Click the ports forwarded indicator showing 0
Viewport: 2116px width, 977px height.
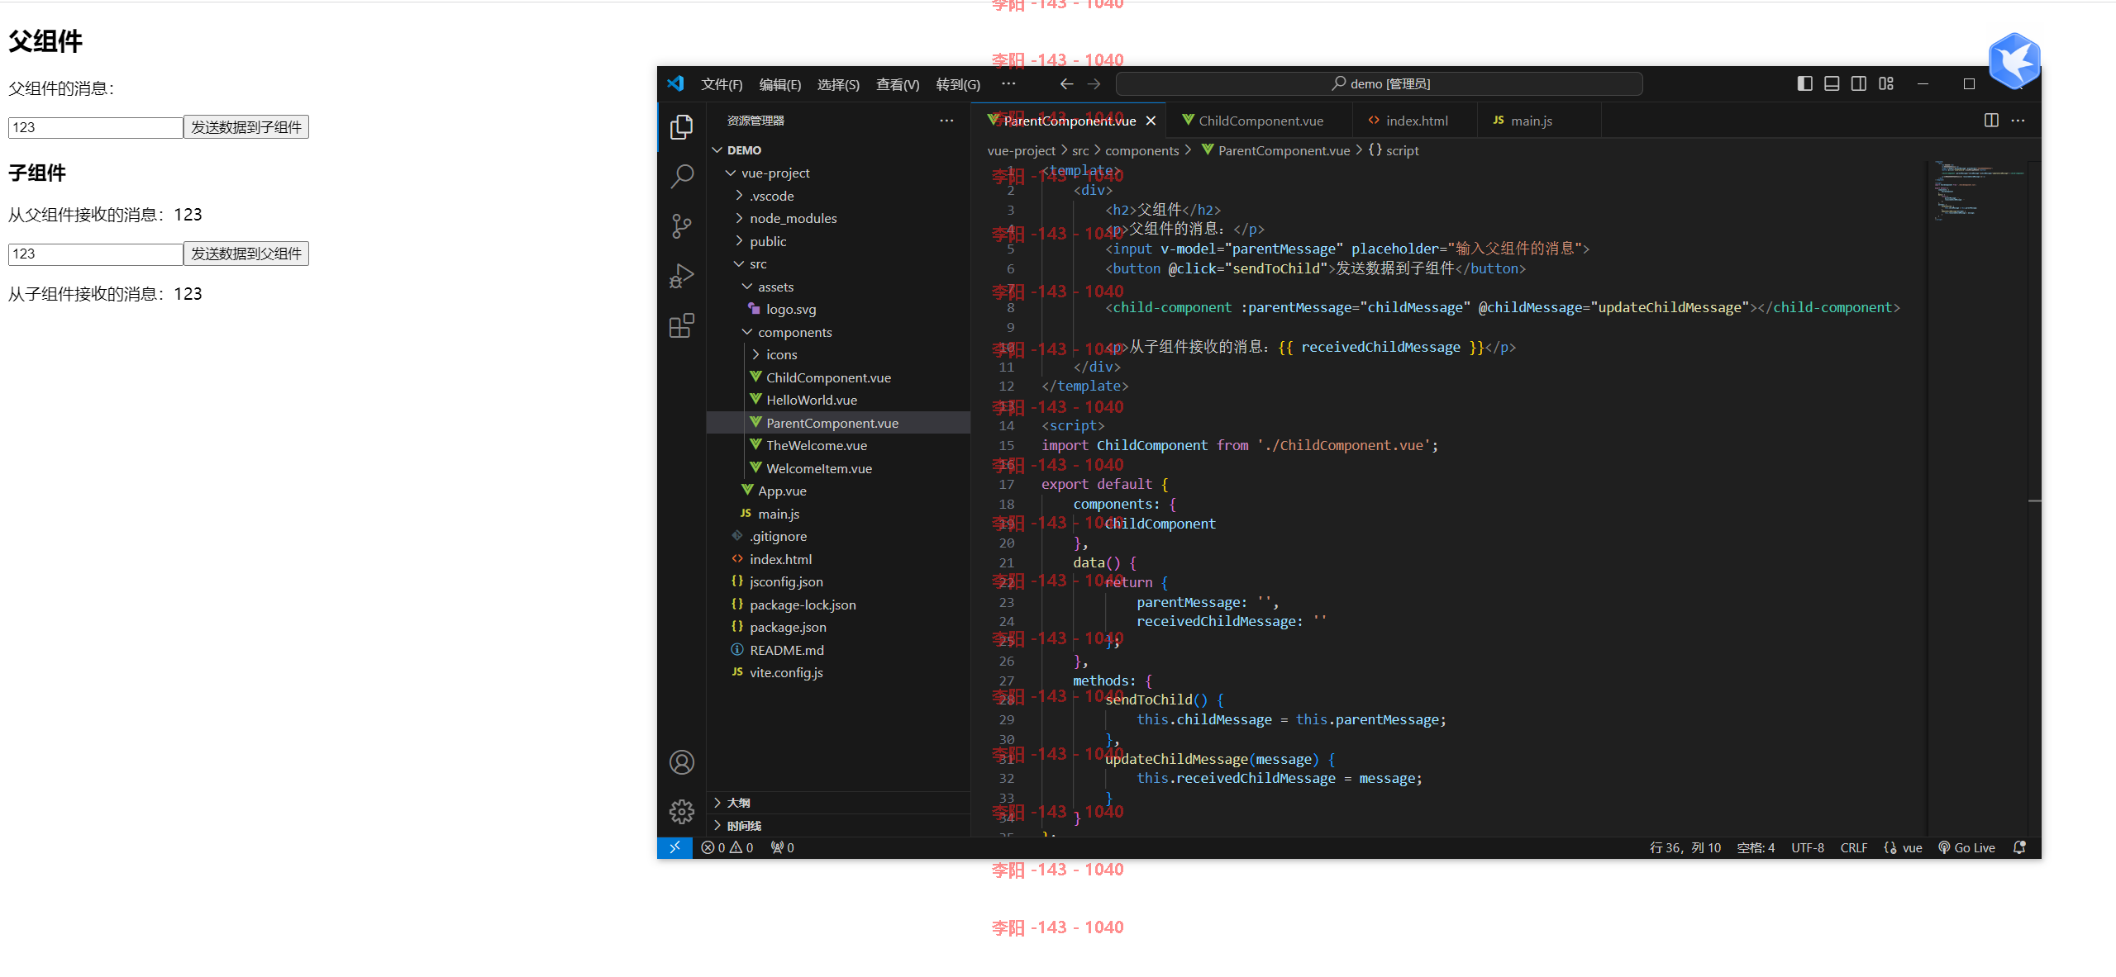tap(782, 847)
